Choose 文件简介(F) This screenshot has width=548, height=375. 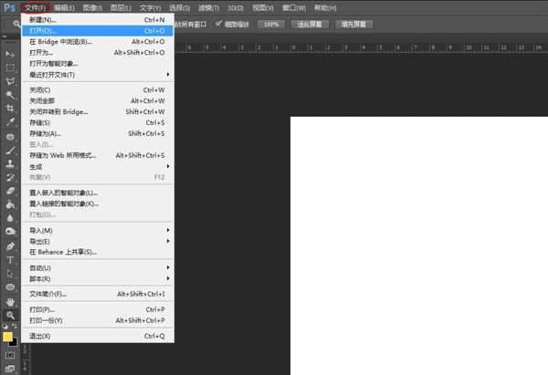(98, 294)
